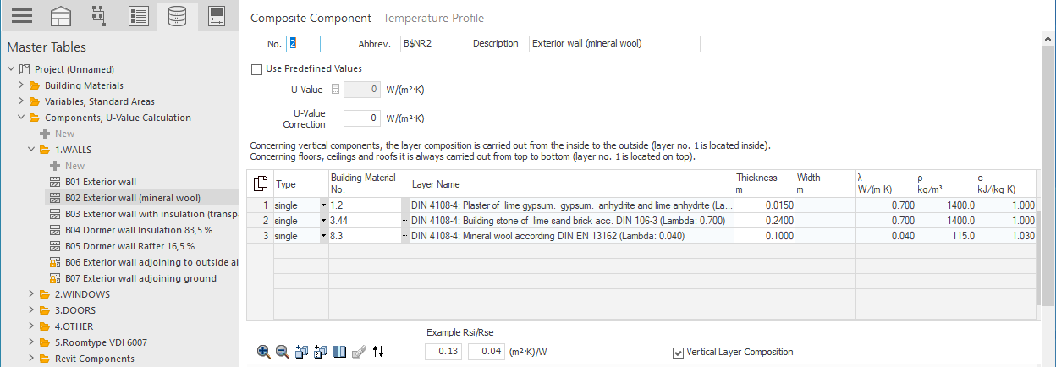Select B03 Exterior wall with insulation item
Screen dimensions: 1056x367
[x=141, y=214]
